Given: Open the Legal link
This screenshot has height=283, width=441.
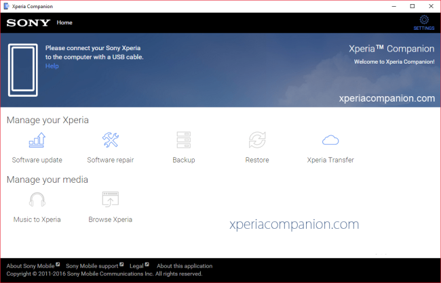Looking at the screenshot, I should 136,266.
